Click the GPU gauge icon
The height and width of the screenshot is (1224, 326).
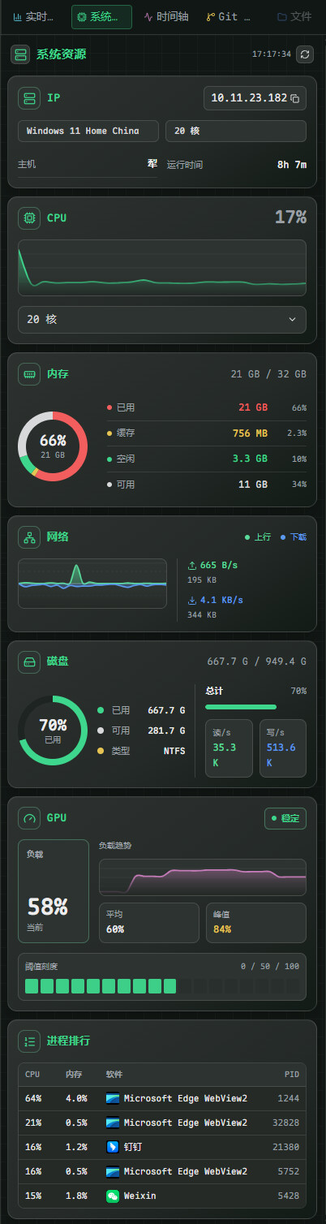point(29,818)
